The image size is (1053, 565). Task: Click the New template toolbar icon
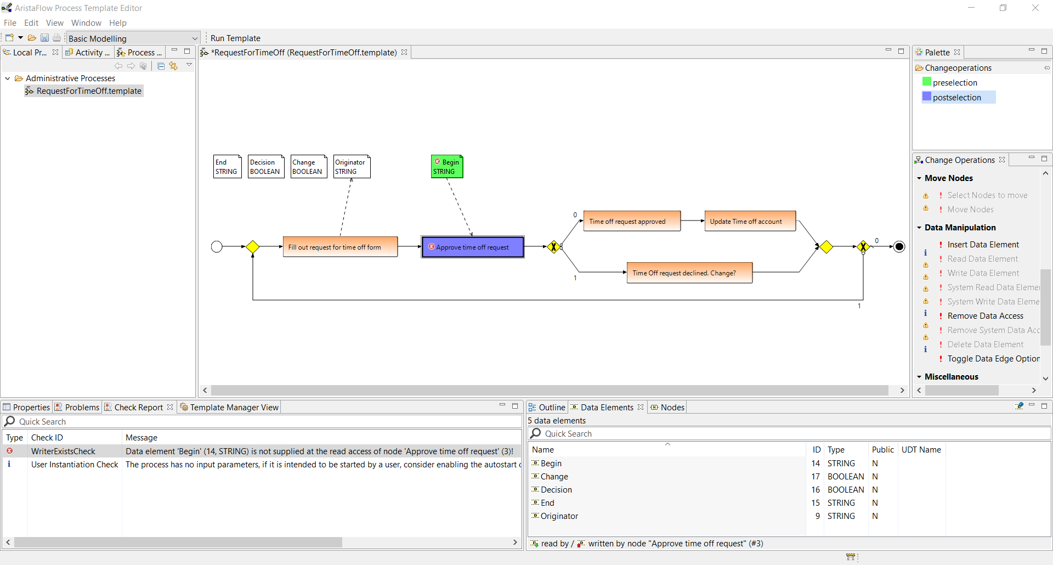9,38
